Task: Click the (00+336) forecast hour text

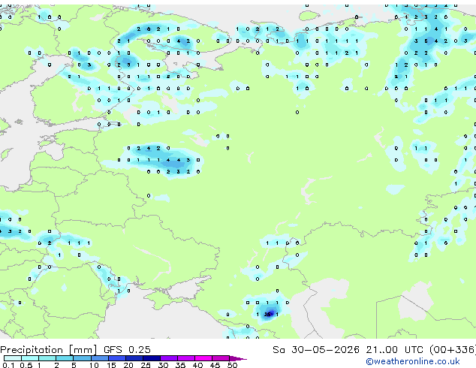Action: pyautogui.click(x=453, y=350)
